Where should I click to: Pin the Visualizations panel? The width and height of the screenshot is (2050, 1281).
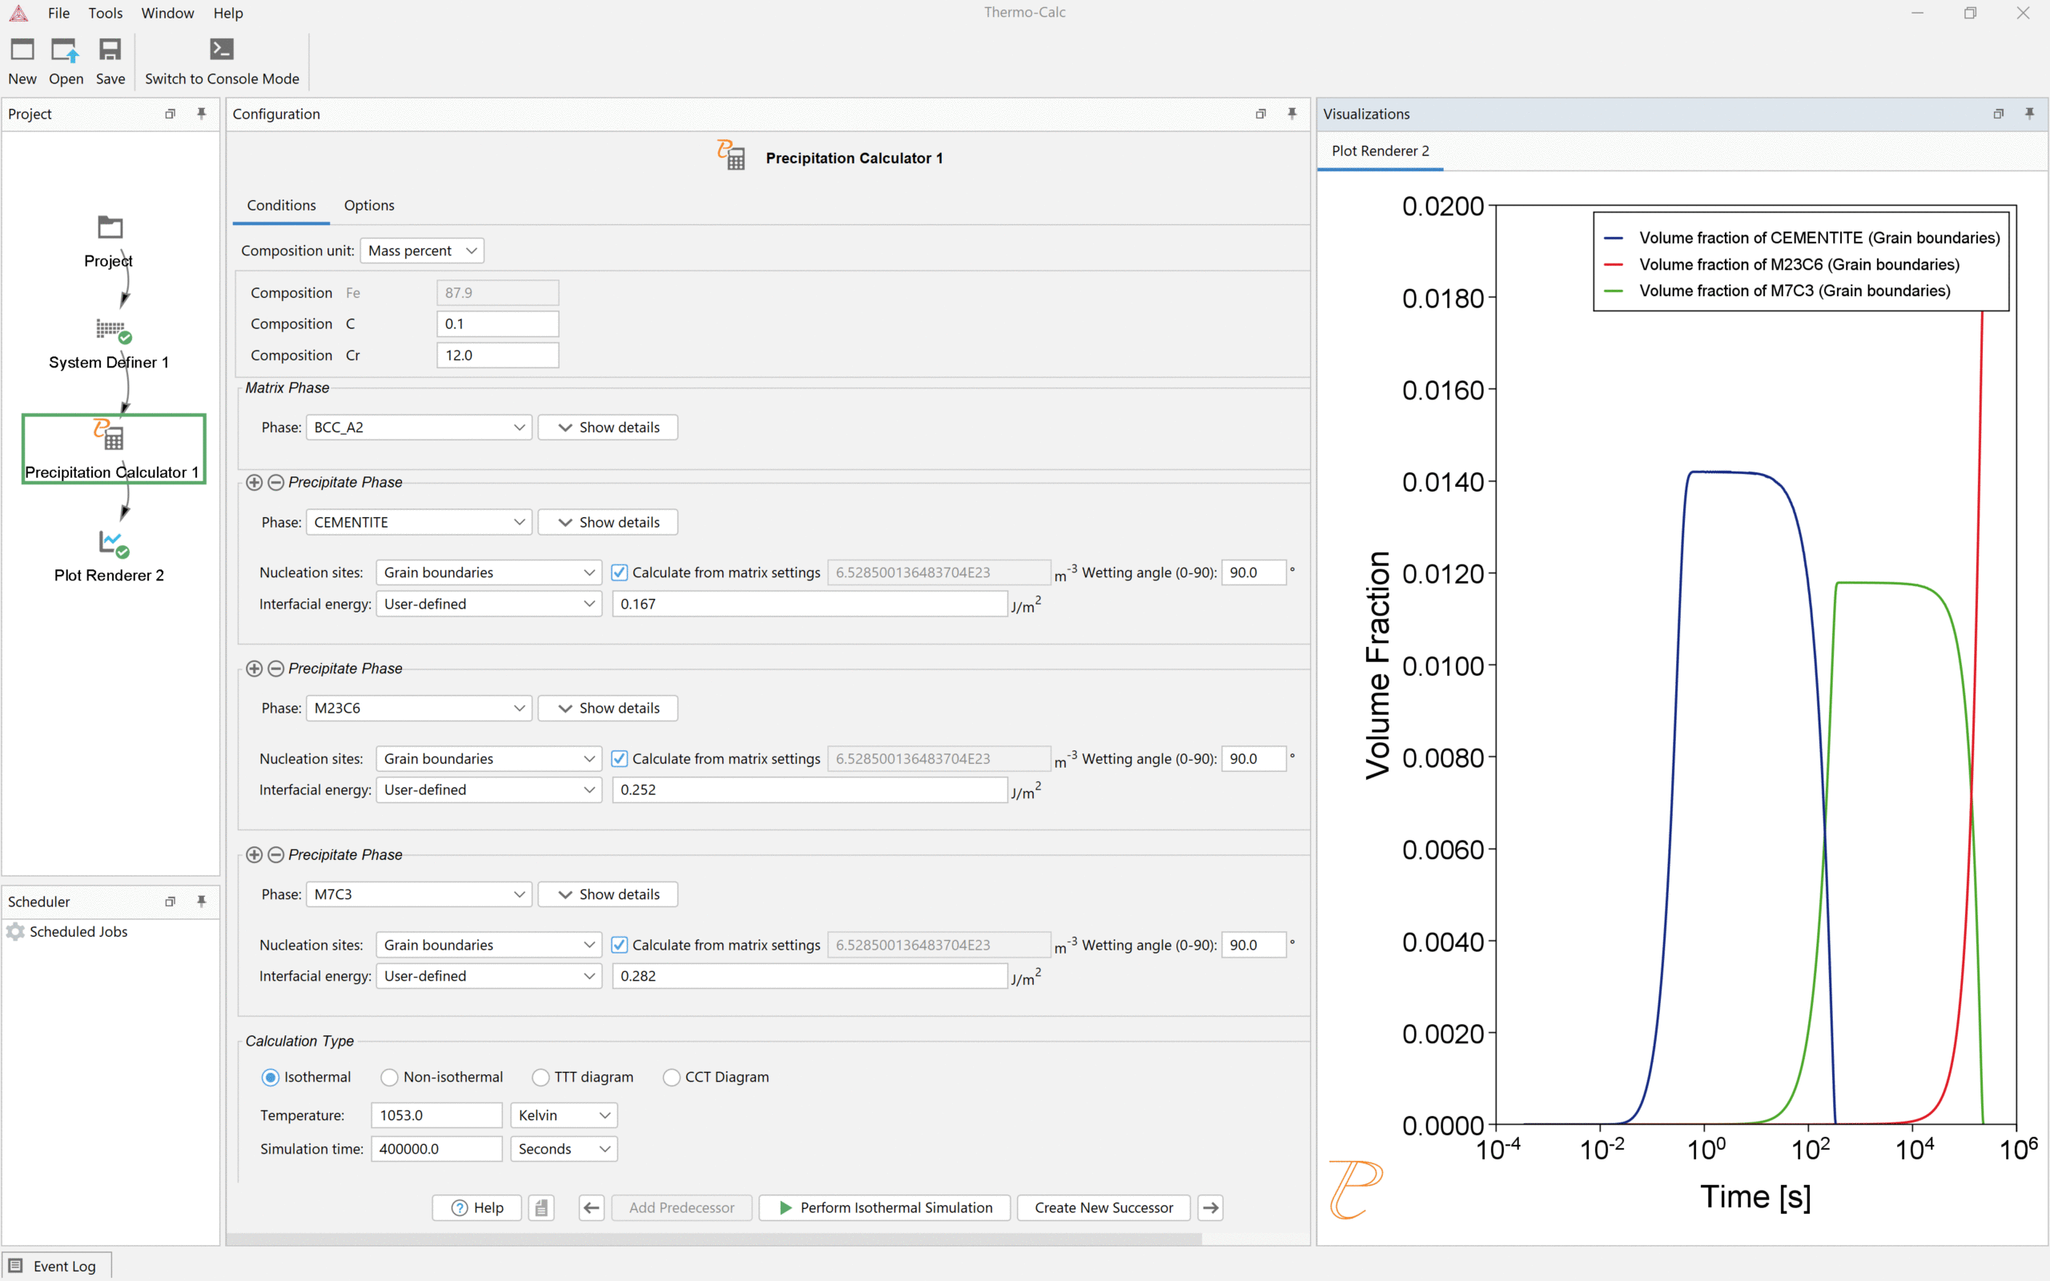click(x=2030, y=114)
